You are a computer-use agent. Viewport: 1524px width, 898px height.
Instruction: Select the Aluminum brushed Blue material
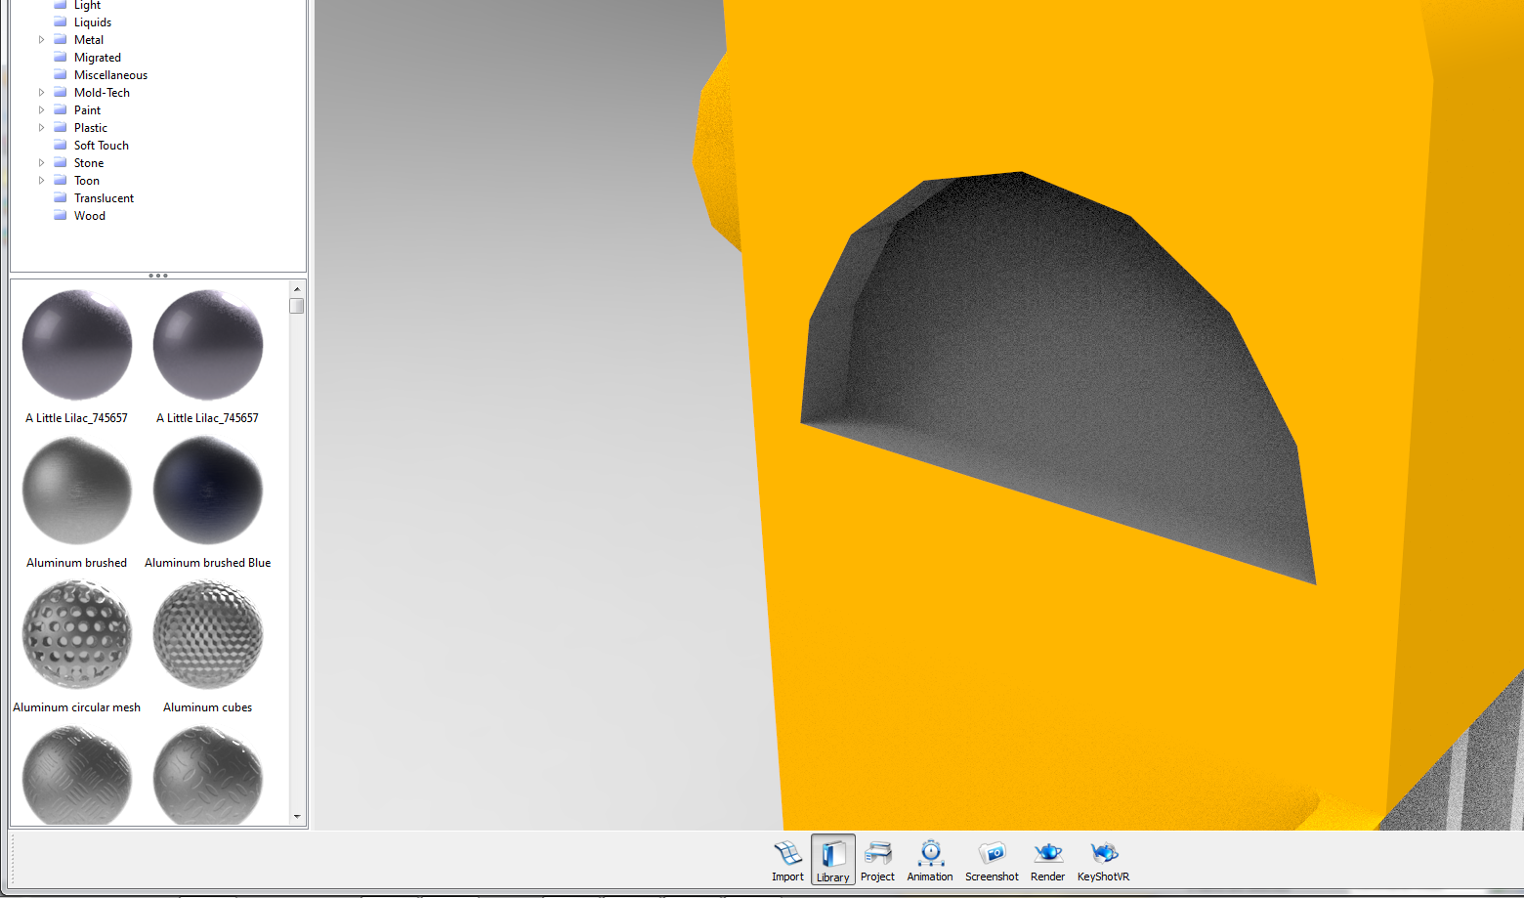click(x=207, y=491)
